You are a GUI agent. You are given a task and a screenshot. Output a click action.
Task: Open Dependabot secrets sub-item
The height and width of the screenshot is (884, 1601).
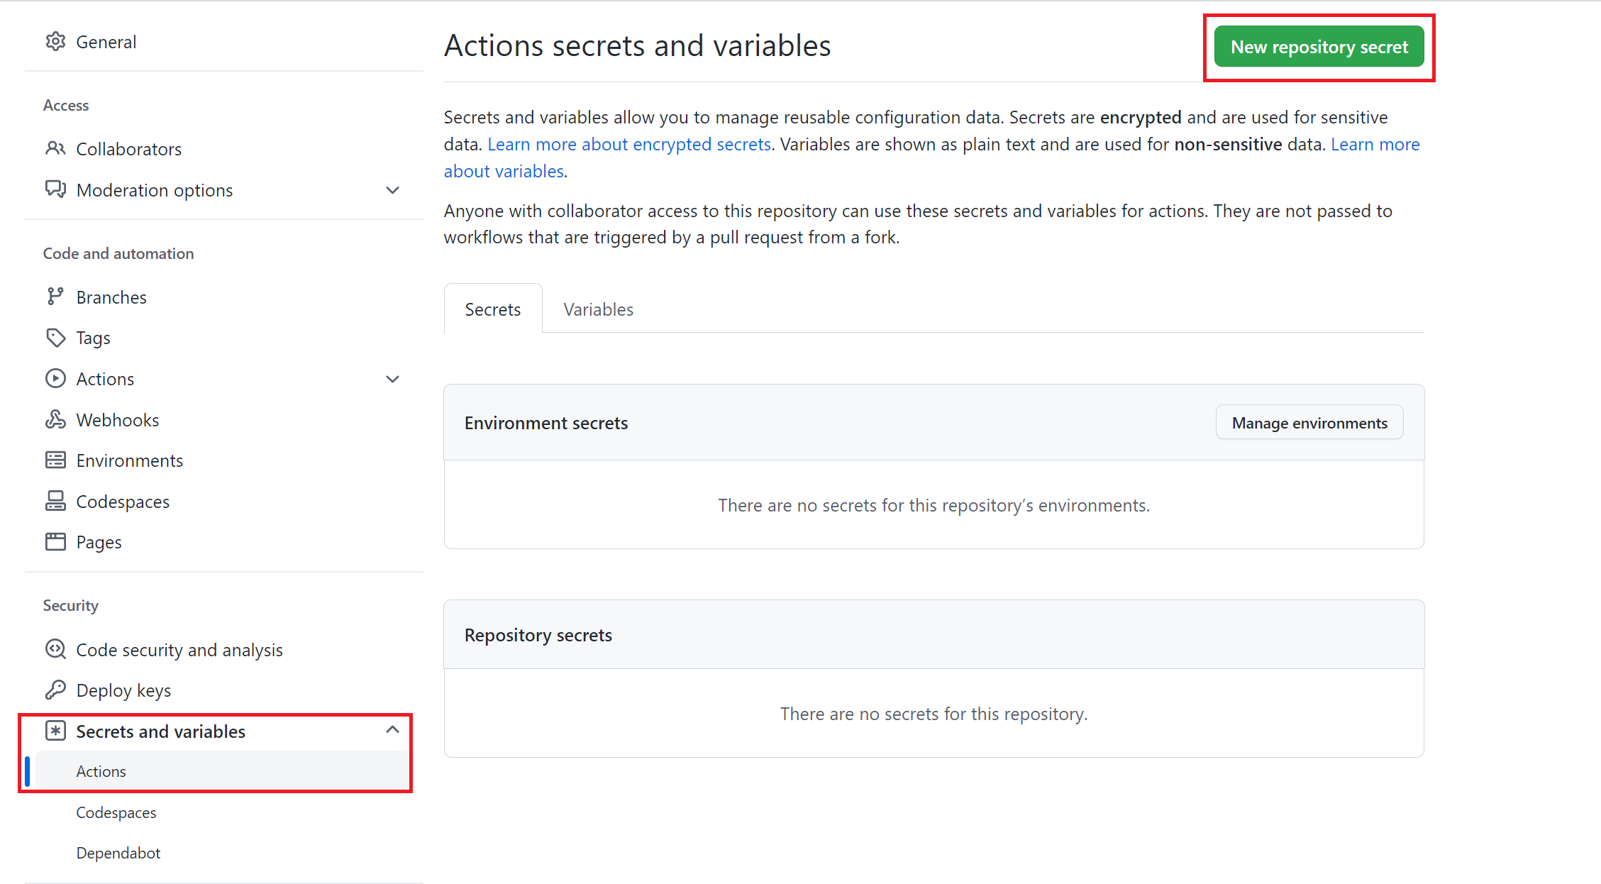tap(118, 853)
